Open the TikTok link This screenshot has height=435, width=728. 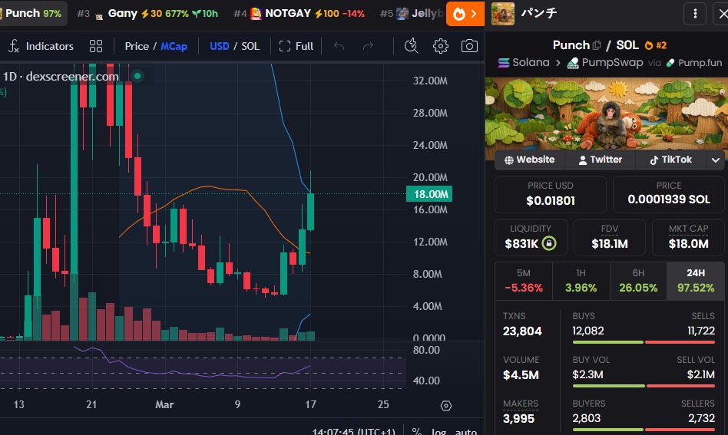click(x=671, y=160)
